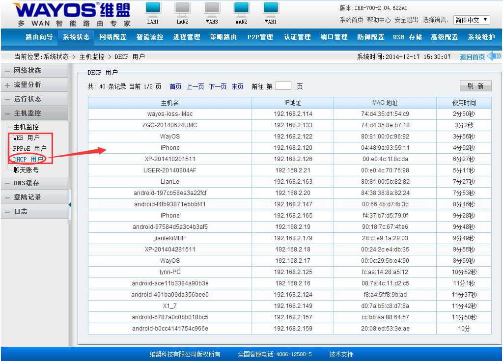Click the WAYOS logo
Image resolution: width=503 pixels, height=361 pixels.
(72, 14)
